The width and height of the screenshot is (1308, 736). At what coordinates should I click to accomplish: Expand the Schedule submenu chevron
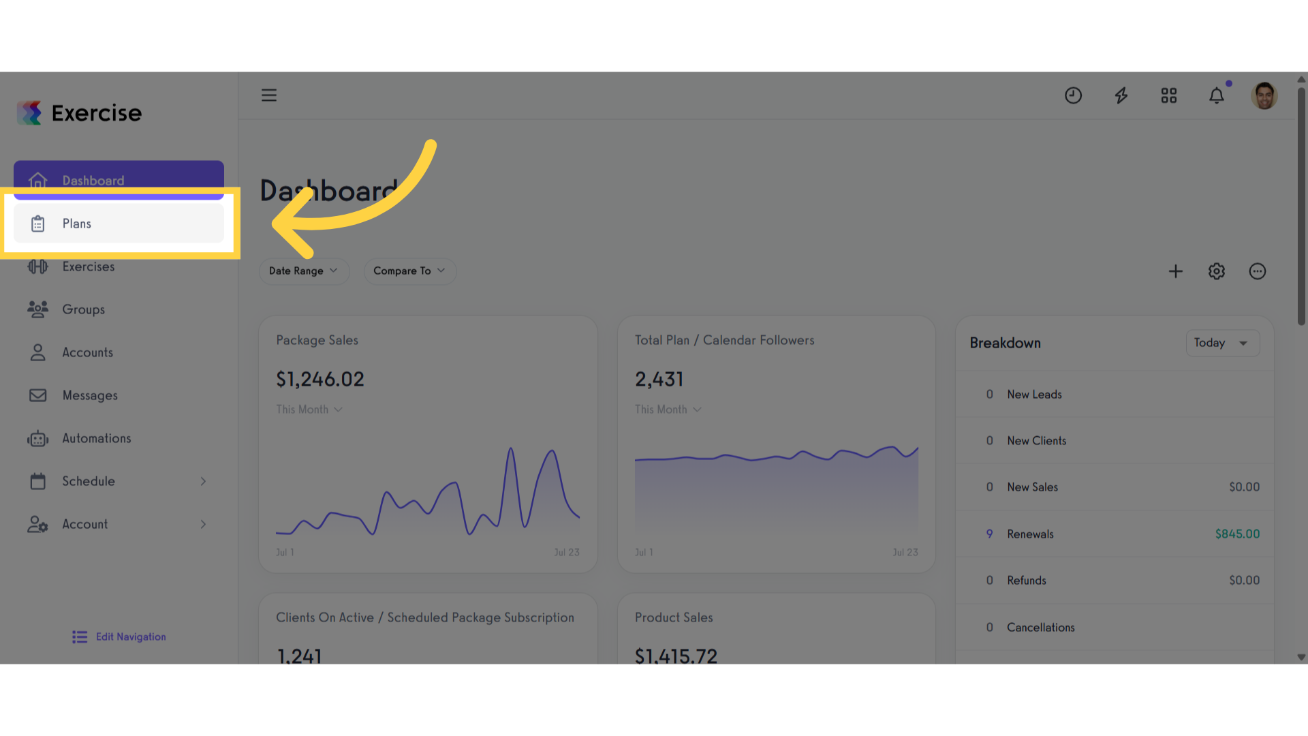click(203, 481)
